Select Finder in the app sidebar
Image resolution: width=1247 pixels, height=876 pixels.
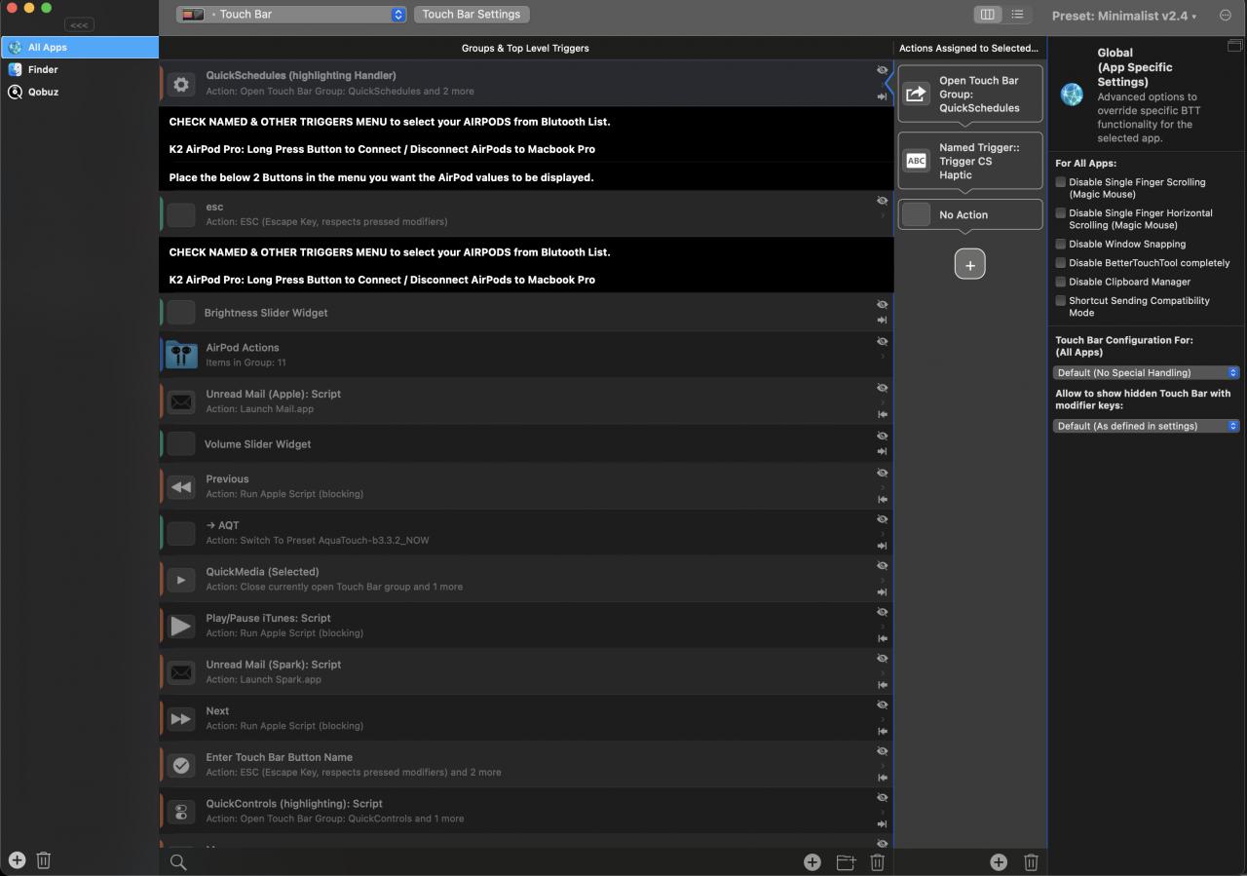click(x=79, y=69)
